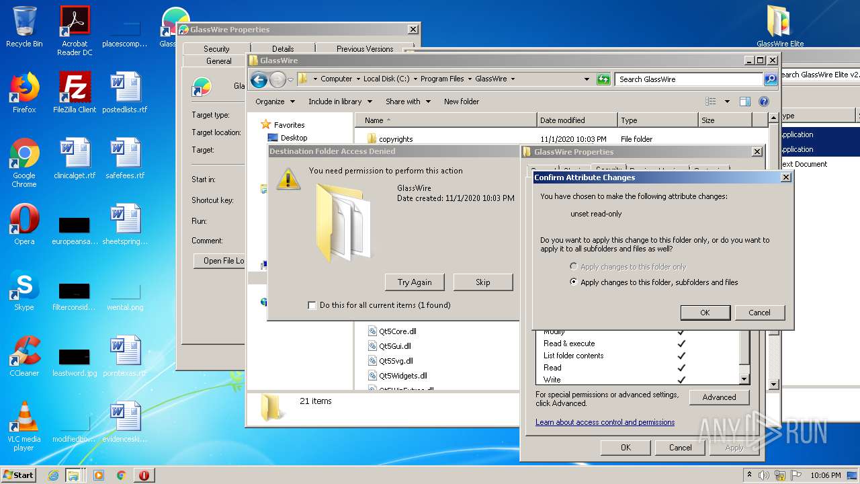Launch Skype desktop shortcut
860x484 pixels.
(24, 290)
